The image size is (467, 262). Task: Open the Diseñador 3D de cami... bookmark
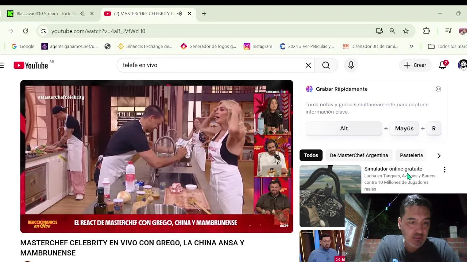coord(370,46)
